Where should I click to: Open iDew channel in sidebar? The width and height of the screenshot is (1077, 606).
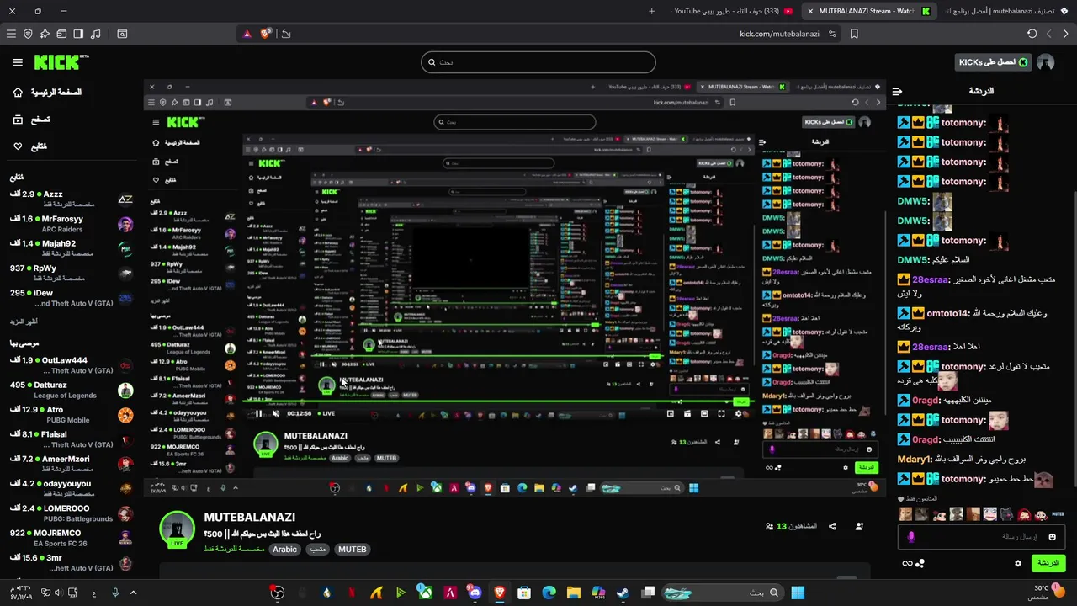tap(72, 298)
